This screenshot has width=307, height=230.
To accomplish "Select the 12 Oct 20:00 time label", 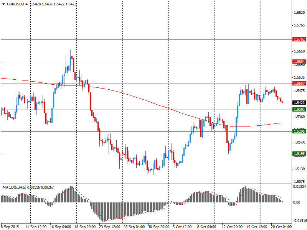I will coord(232,227).
